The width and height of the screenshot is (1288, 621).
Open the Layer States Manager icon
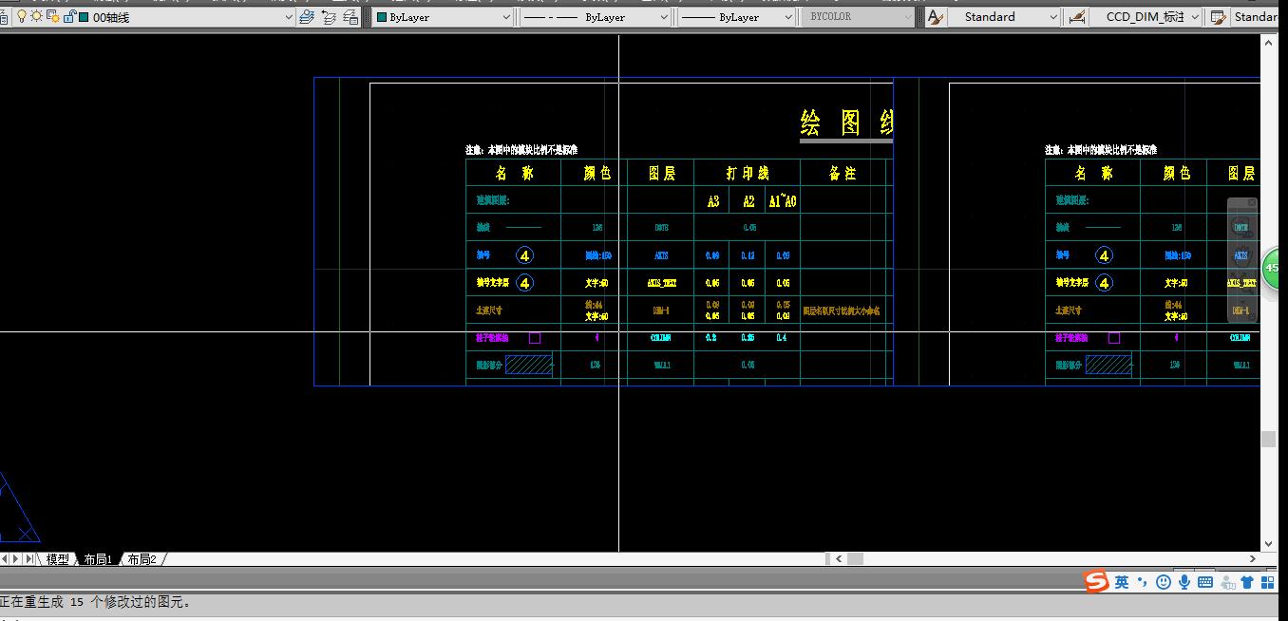(x=350, y=17)
